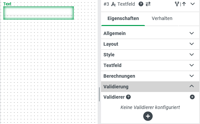The height and width of the screenshot is (124, 200).
Task: Add a validator with large plus button
Action: coord(148,116)
